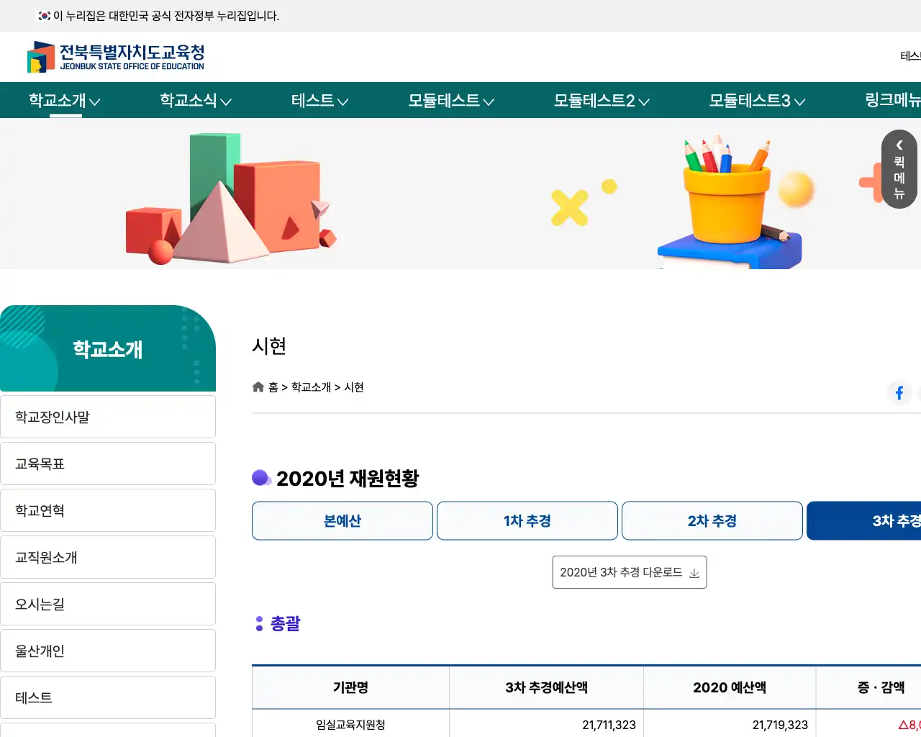Click the 시현 breadcrumb text

click(x=354, y=387)
